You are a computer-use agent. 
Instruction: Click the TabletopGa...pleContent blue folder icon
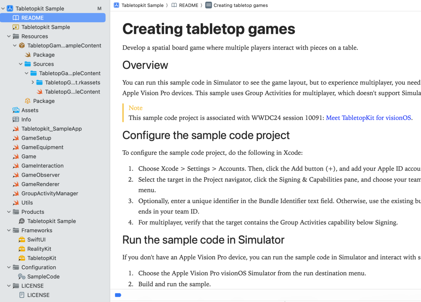[x=33, y=73]
